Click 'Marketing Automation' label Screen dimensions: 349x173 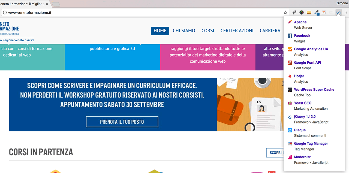pyautogui.click(x=311, y=109)
